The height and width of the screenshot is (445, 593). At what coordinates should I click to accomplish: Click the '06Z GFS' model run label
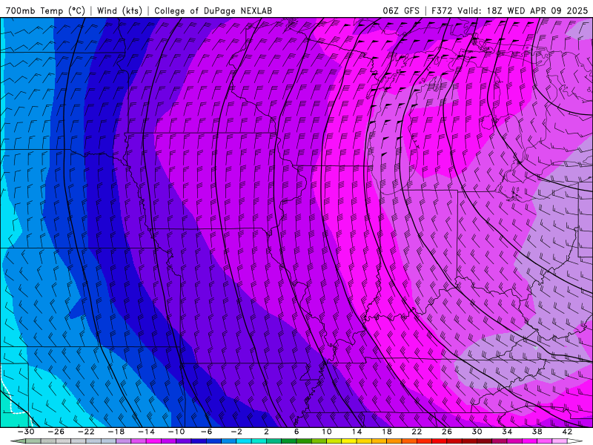[x=401, y=10]
